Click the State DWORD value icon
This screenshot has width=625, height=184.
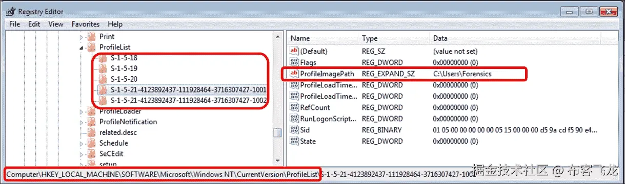pos(294,141)
